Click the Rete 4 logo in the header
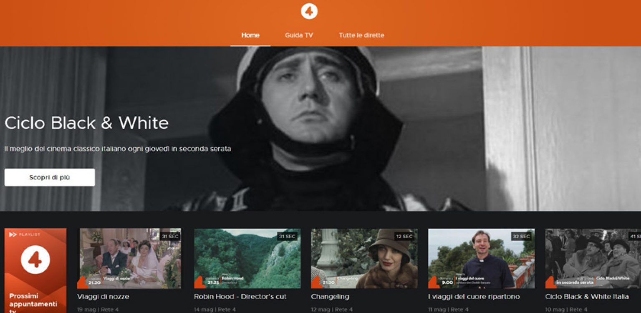 point(309,11)
